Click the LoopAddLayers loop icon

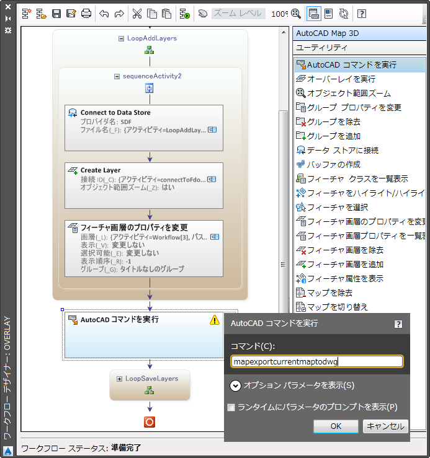[x=150, y=50]
